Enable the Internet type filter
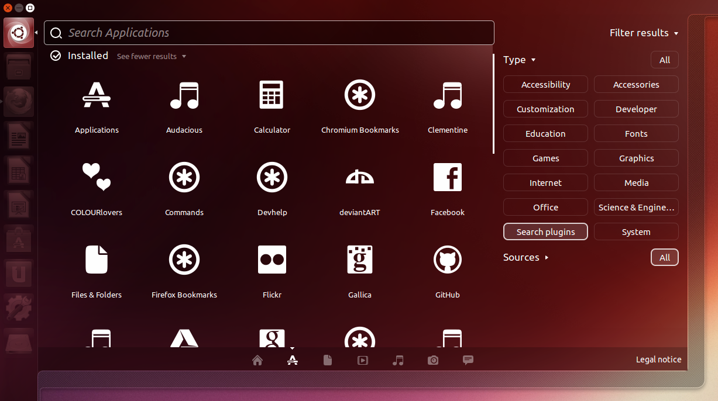 pyautogui.click(x=545, y=182)
